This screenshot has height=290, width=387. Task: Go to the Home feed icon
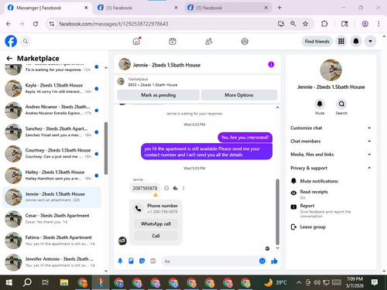tap(136, 41)
